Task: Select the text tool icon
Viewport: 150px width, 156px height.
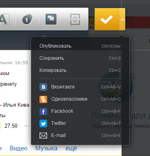Action: tap(5, 19)
